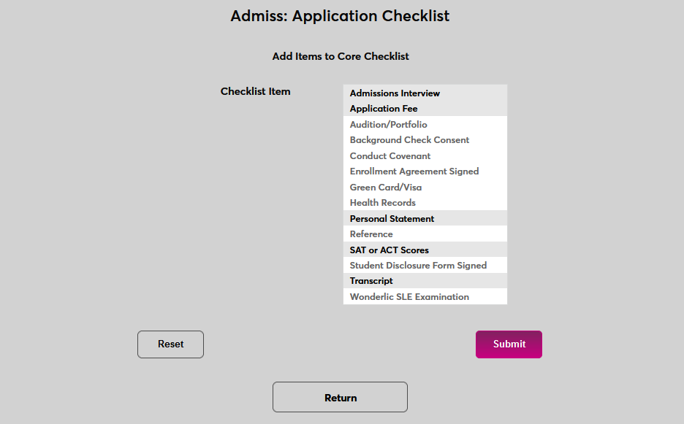Viewport: 684px width, 424px height.
Task: Select Audition/Portfolio checklist item
Action: pos(388,124)
